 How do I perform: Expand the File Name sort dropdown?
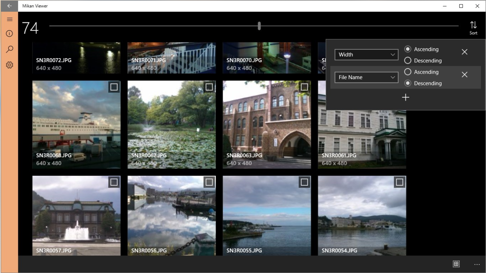[366, 77]
